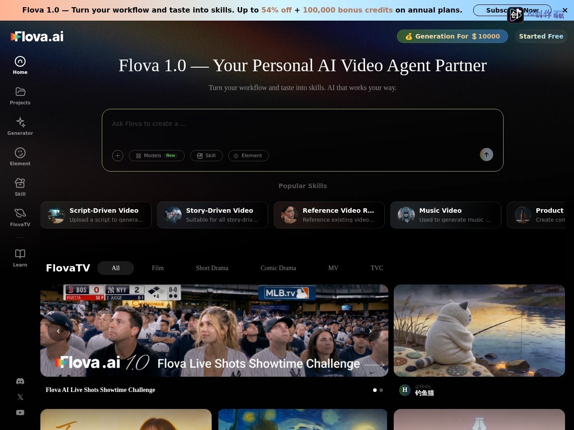Close the promotional banner
The image size is (574, 430).
(x=565, y=10)
